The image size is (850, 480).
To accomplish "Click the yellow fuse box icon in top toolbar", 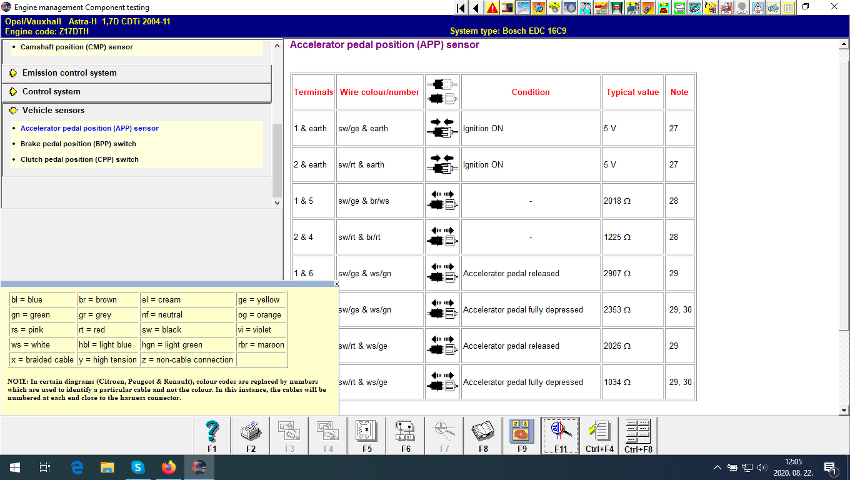I will point(663,7).
